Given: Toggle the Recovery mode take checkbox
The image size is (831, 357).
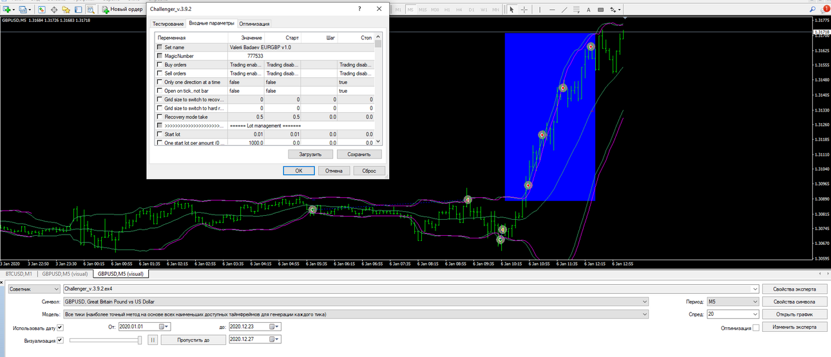Looking at the screenshot, I should [x=160, y=117].
